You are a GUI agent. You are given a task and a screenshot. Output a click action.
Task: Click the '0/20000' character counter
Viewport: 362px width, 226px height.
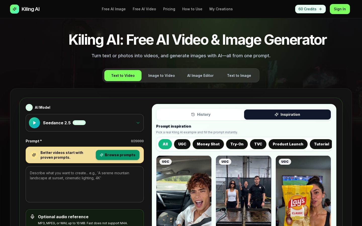click(x=137, y=141)
